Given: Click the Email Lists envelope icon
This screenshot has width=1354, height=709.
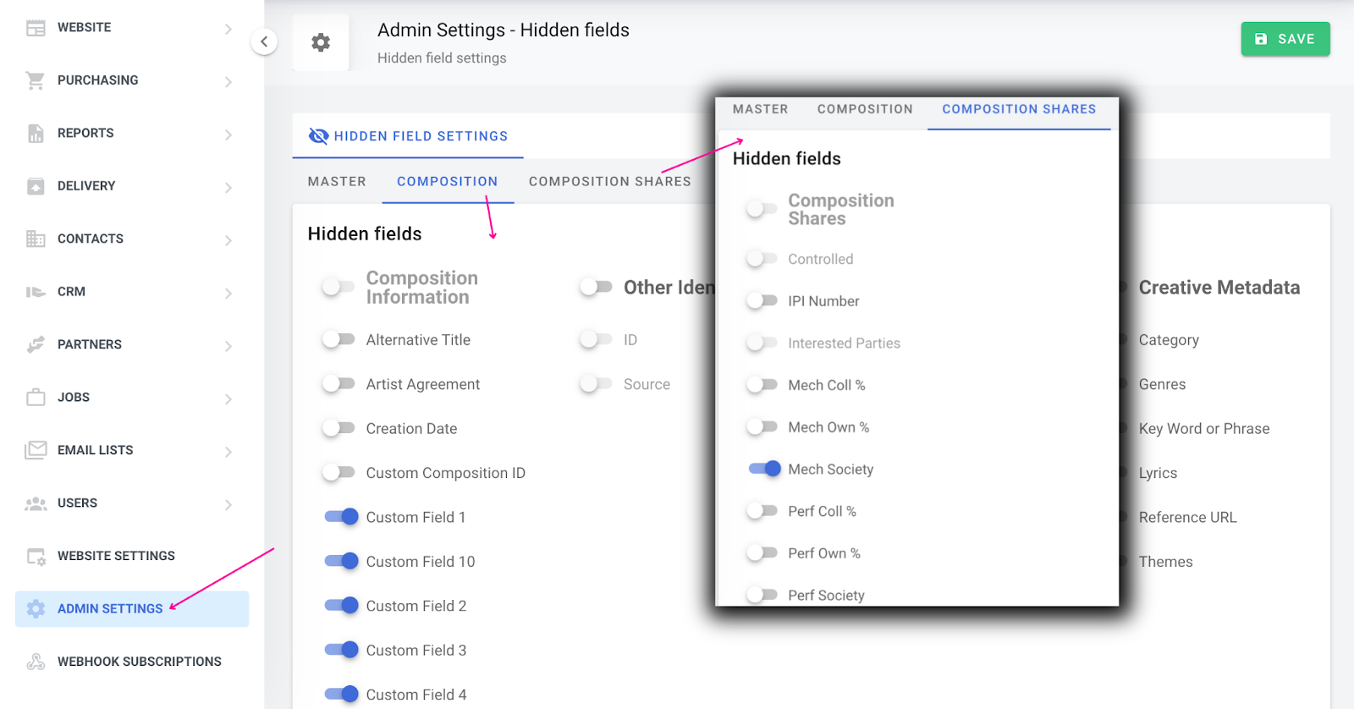Looking at the screenshot, I should 36,450.
